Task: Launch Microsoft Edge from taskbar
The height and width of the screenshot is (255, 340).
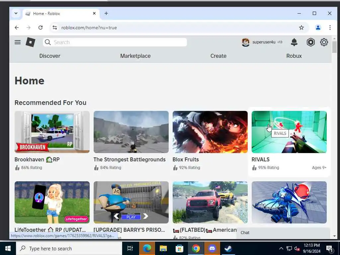Action: click(147, 248)
